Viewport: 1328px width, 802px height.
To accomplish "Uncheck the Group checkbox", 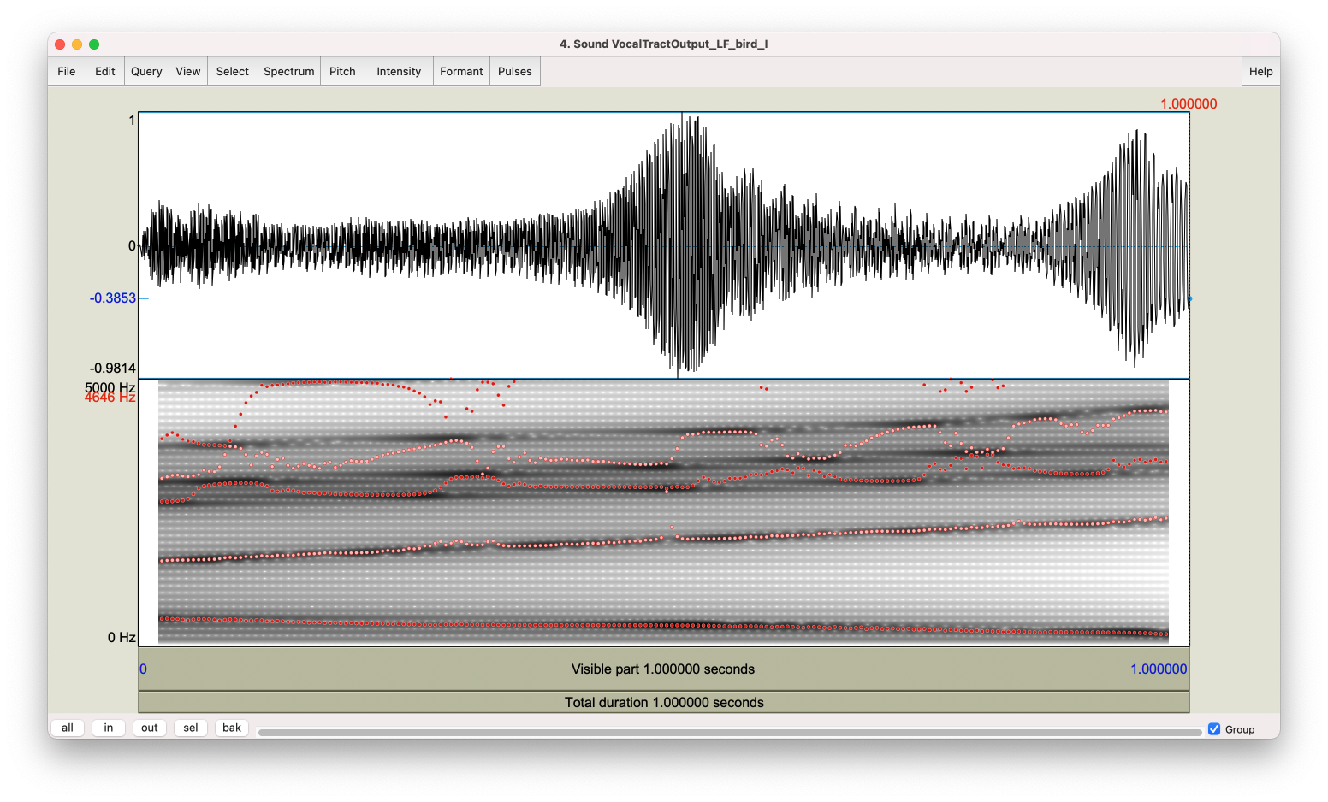I will point(1214,729).
